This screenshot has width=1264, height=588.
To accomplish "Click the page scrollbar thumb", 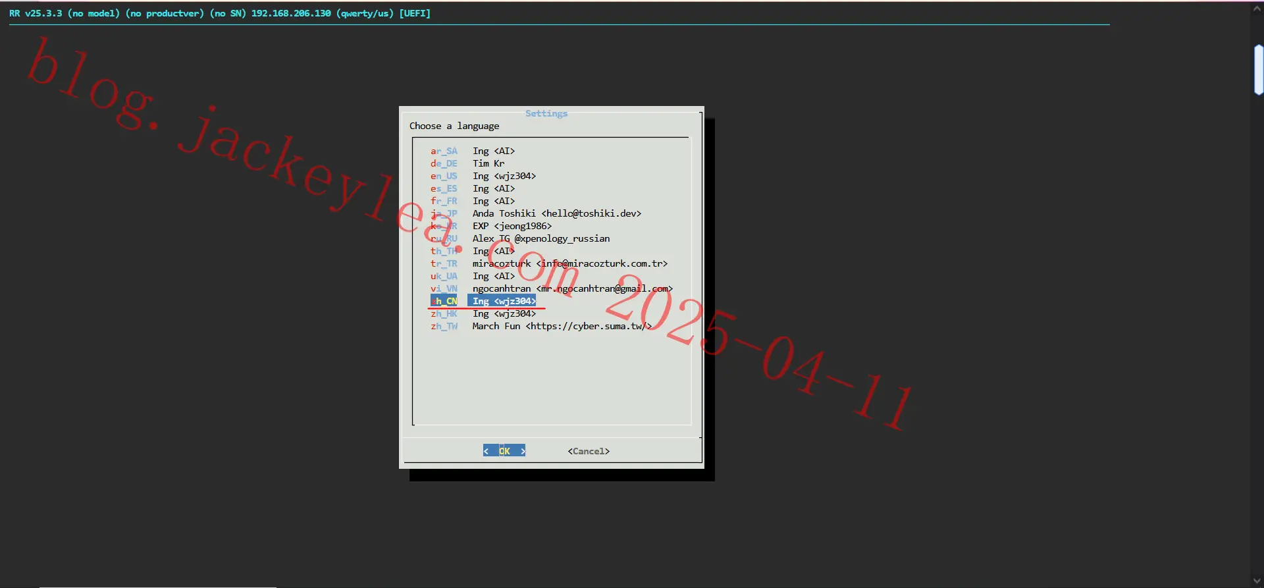I will (1259, 70).
